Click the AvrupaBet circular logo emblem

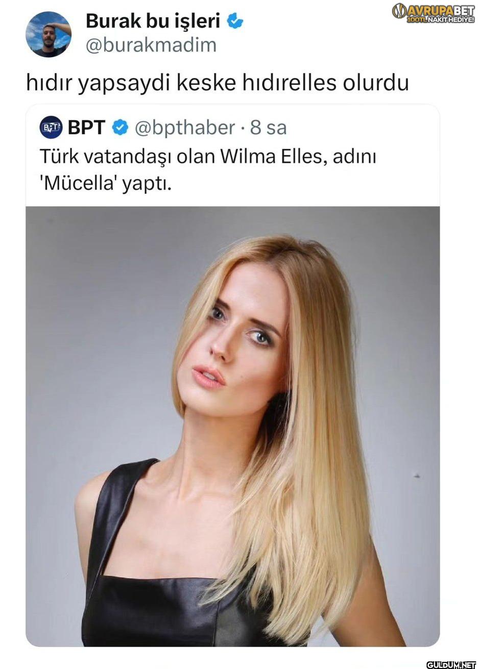pyautogui.click(x=399, y=11)
